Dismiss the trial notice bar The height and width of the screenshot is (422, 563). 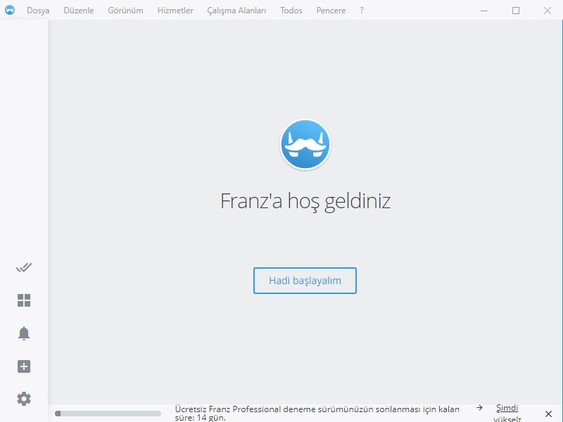[x=548, y=414]
